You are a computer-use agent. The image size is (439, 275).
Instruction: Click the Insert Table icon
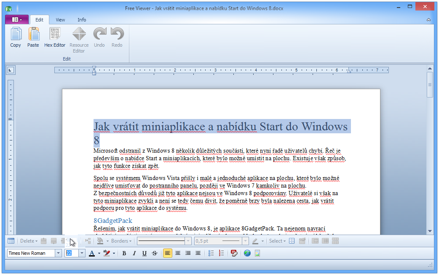point(11,241)
